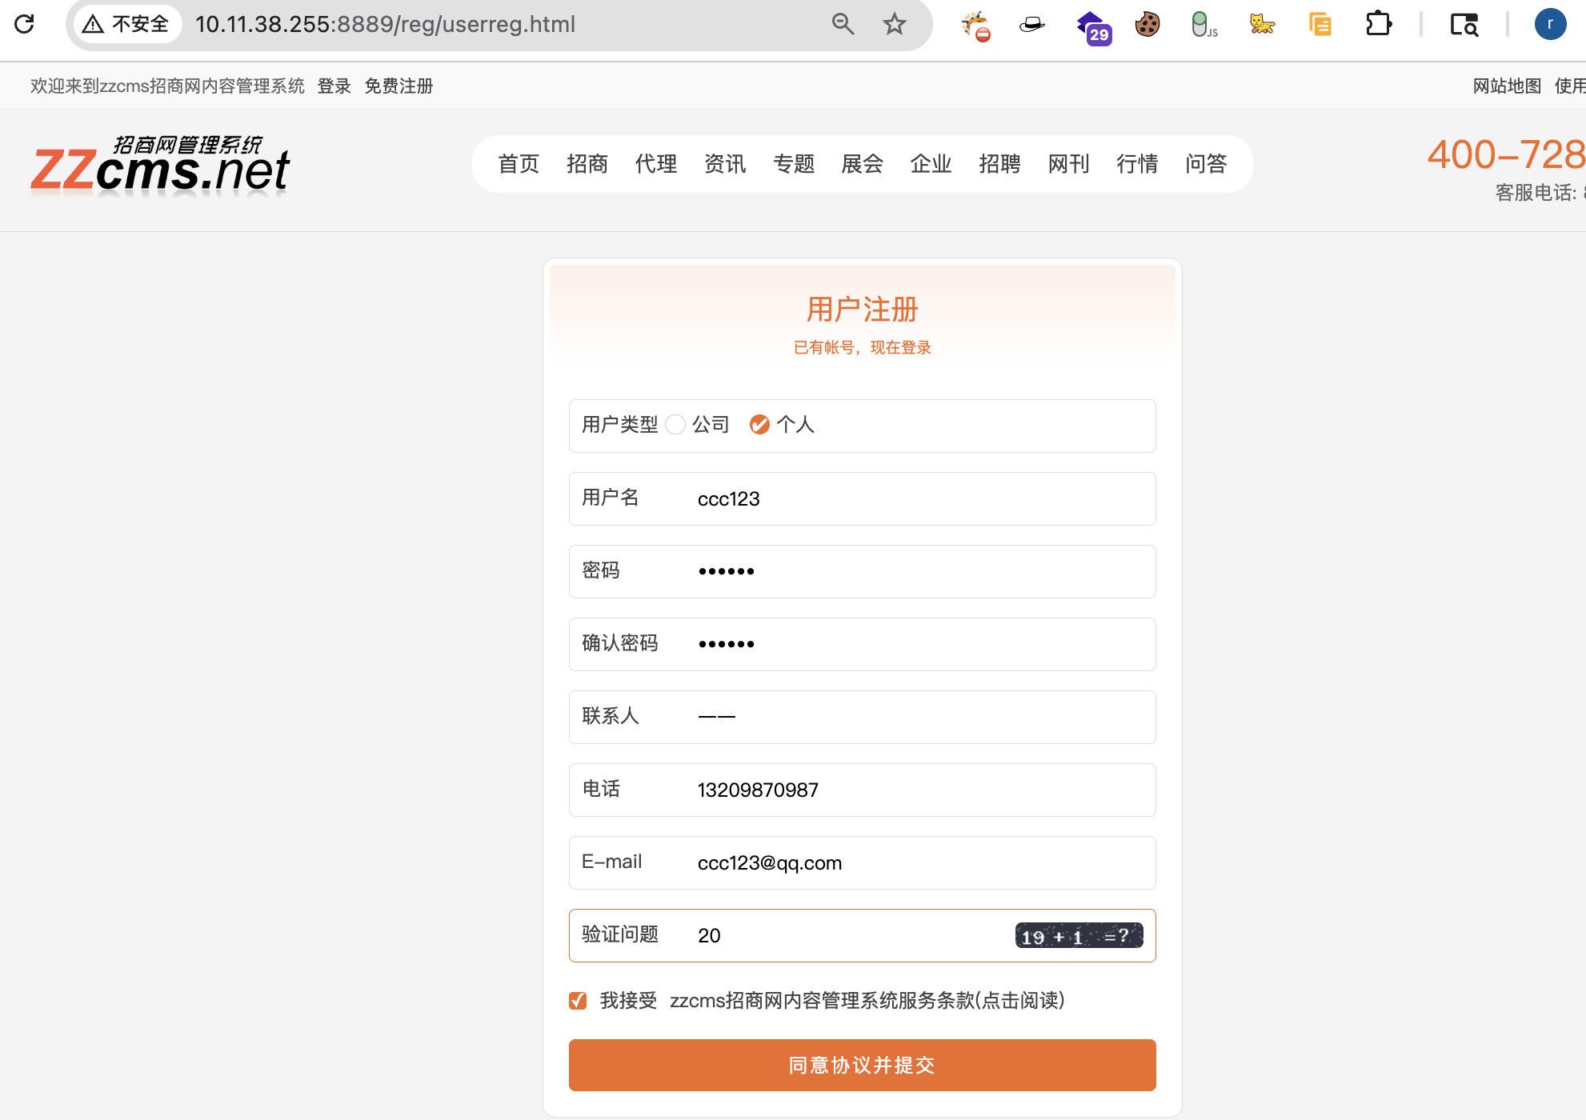
Task: Open the browser extensions puzzle menu
Action: tap(1379, 25)
